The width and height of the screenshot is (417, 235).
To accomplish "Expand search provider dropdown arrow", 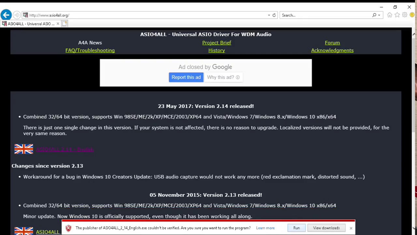I will tap(379, 15).
